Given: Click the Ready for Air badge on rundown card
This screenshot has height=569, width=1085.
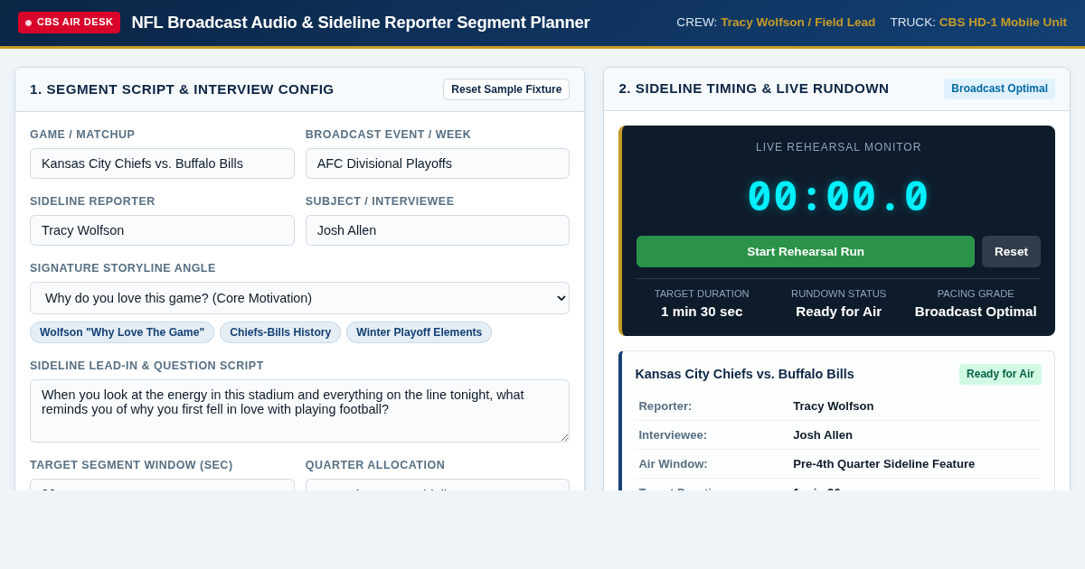Looking at the screenshot, I should point(1000,374).
